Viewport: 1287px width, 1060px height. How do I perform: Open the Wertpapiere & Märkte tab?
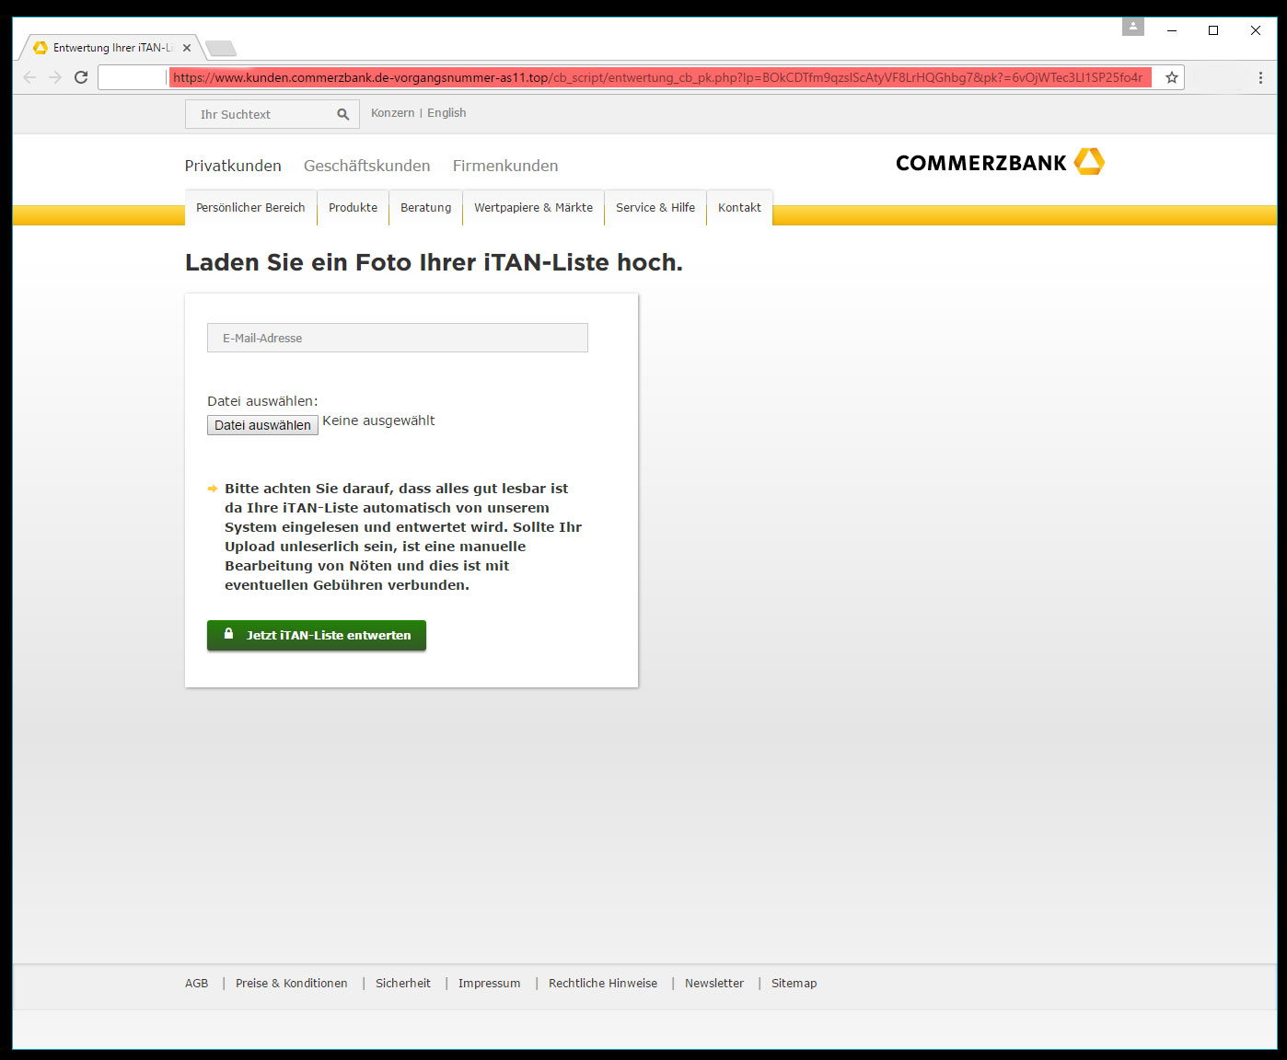533,208
